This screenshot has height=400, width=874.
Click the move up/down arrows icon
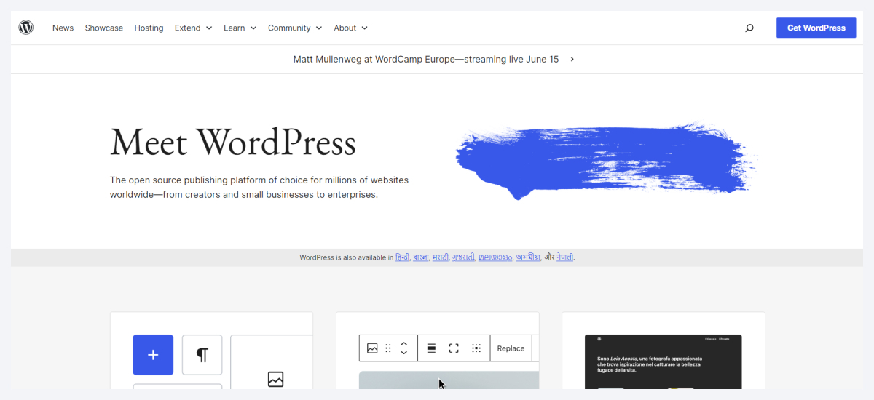pos(404,348)
